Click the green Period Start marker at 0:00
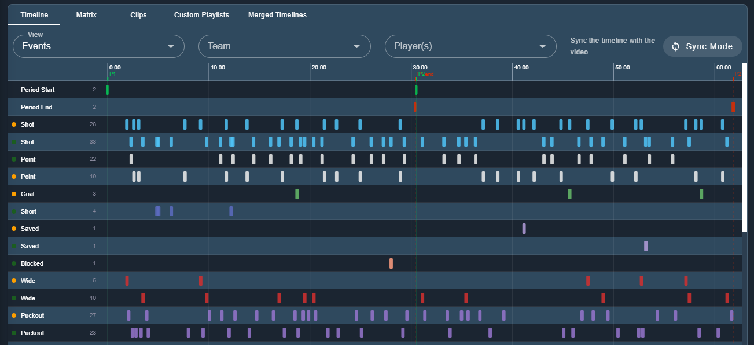Screen dimensions: 754x345 point(108,90)
